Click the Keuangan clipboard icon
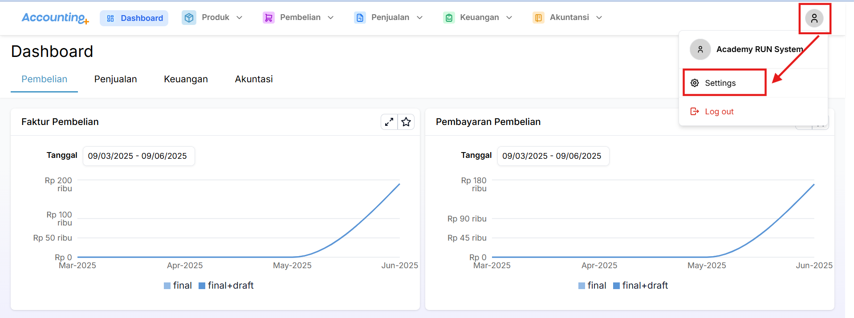The image size is (854, 318). coord(449,18)
